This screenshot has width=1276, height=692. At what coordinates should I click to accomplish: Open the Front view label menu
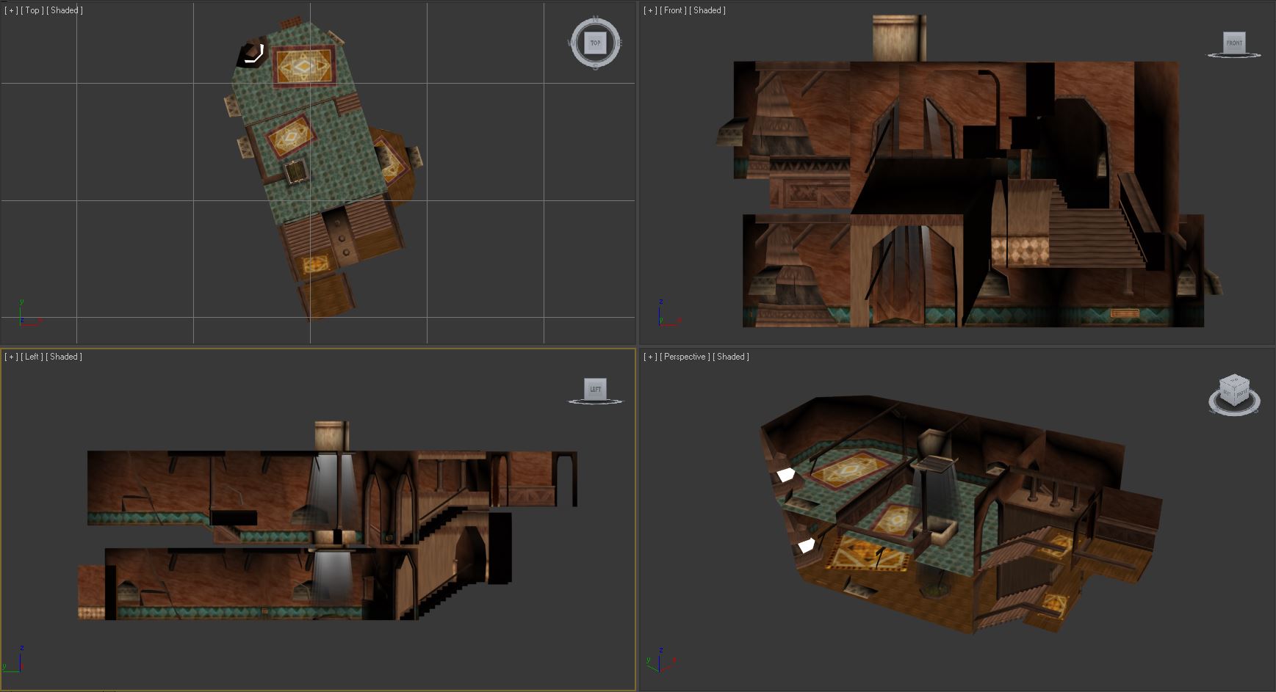click(x=673, y=10)
